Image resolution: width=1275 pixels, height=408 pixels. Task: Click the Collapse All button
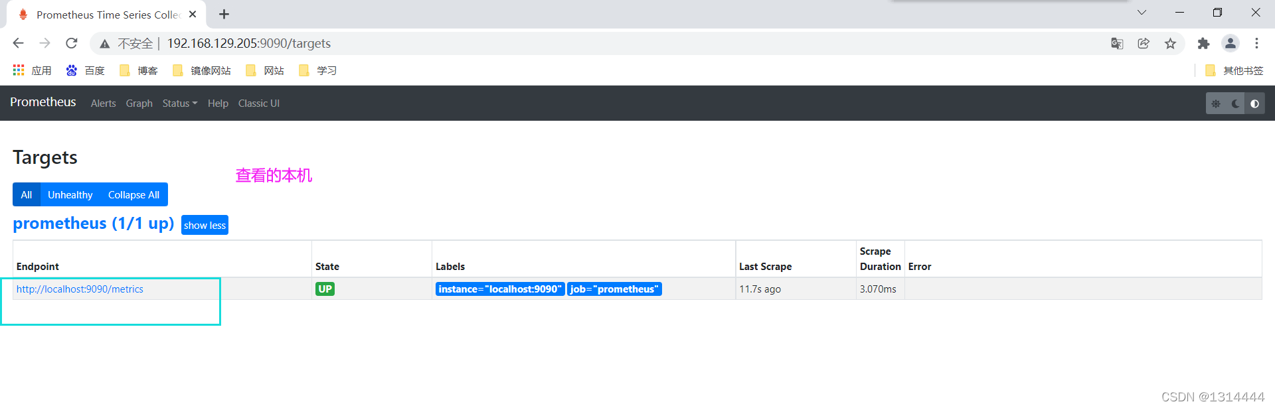point(133,194)
